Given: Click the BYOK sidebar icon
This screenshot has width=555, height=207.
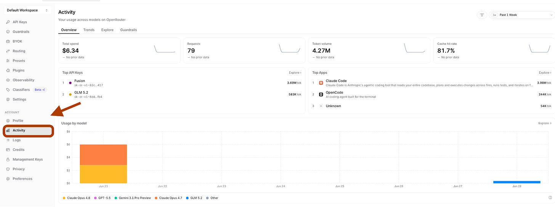Looking at the screenshot, I should click(8, 41).
